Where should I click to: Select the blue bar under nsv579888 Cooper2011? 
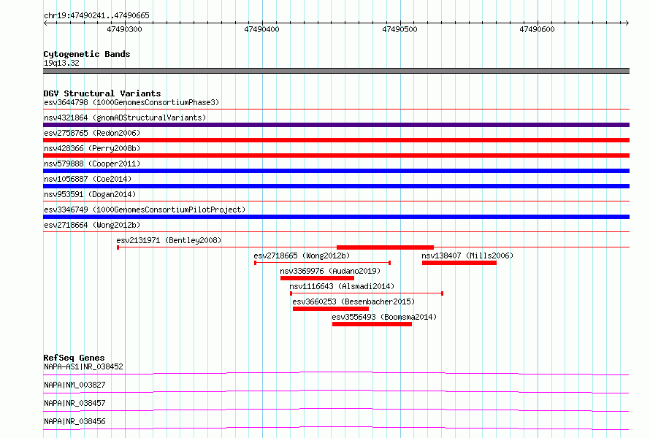click(336, 171)
